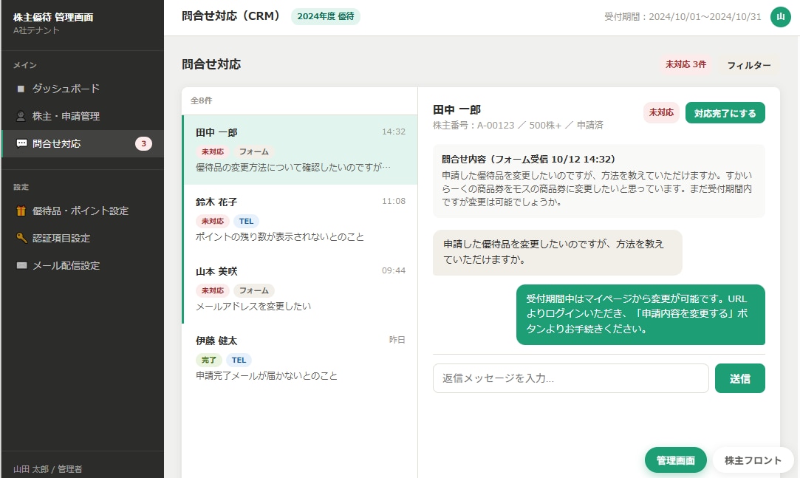Select the 山本 美咲 inquiry row

pyautogui.click(x=300, y=289)
